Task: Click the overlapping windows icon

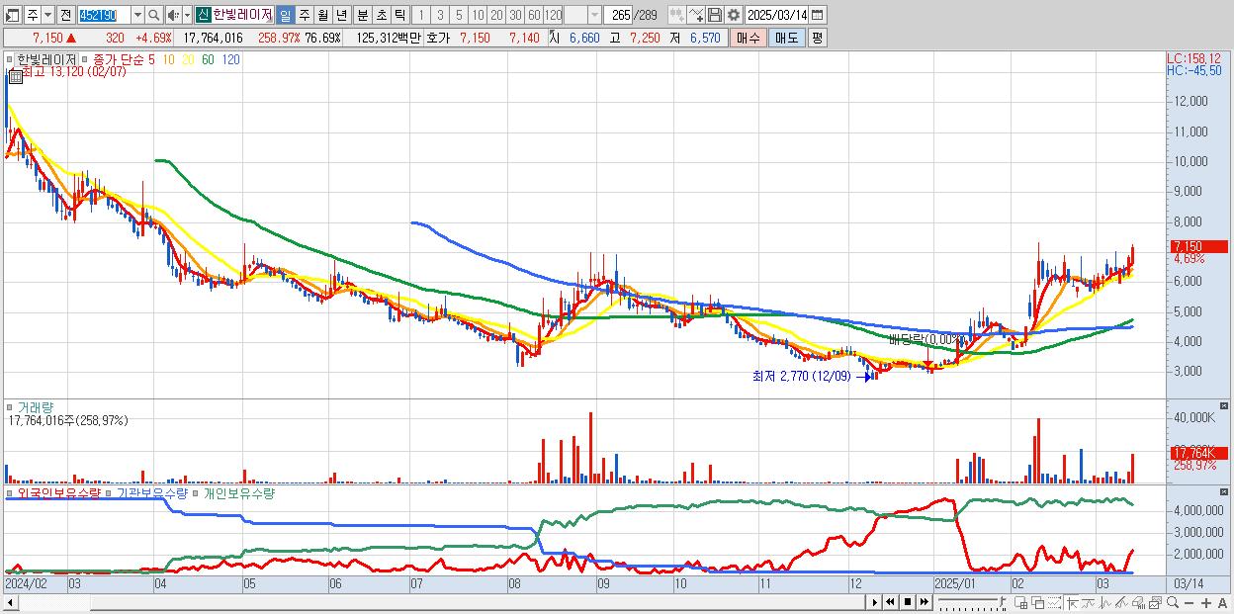Action: [x=1038, y=602]
